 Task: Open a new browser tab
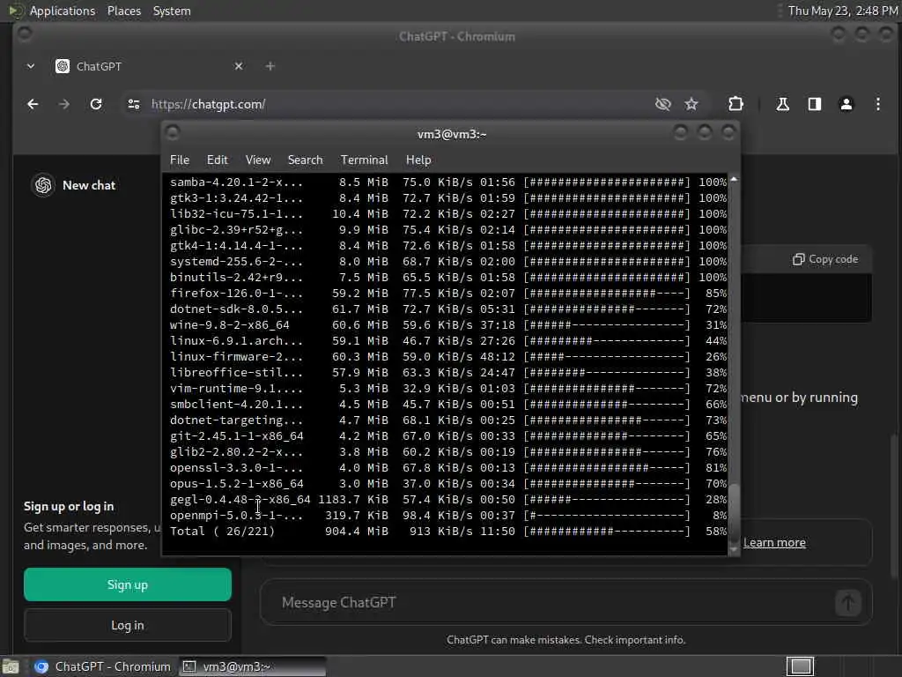tap(270, 66)
